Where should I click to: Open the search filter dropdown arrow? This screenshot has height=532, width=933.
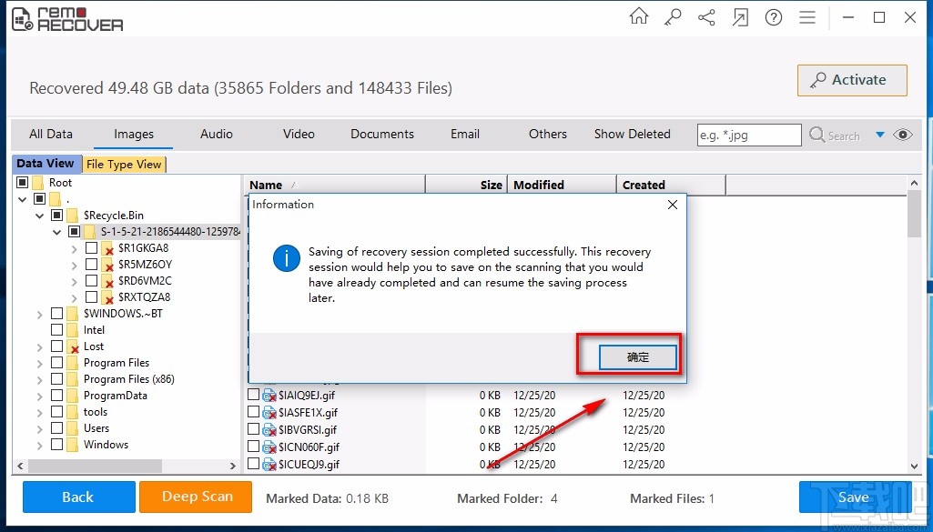879,135
